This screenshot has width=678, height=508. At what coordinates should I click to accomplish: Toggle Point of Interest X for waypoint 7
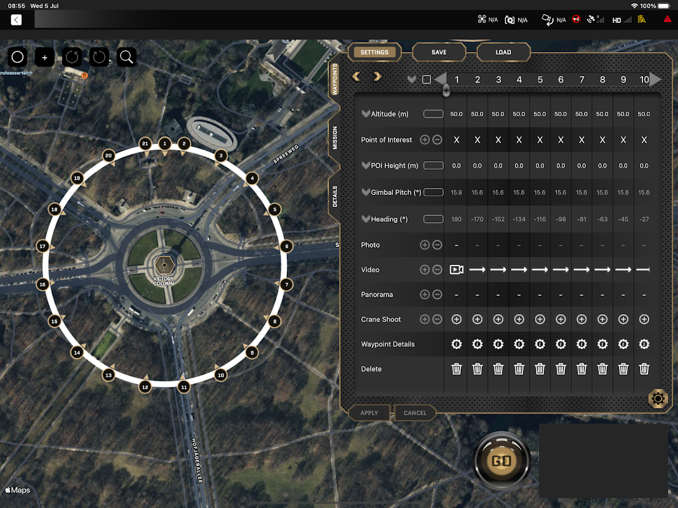point(582,140)
